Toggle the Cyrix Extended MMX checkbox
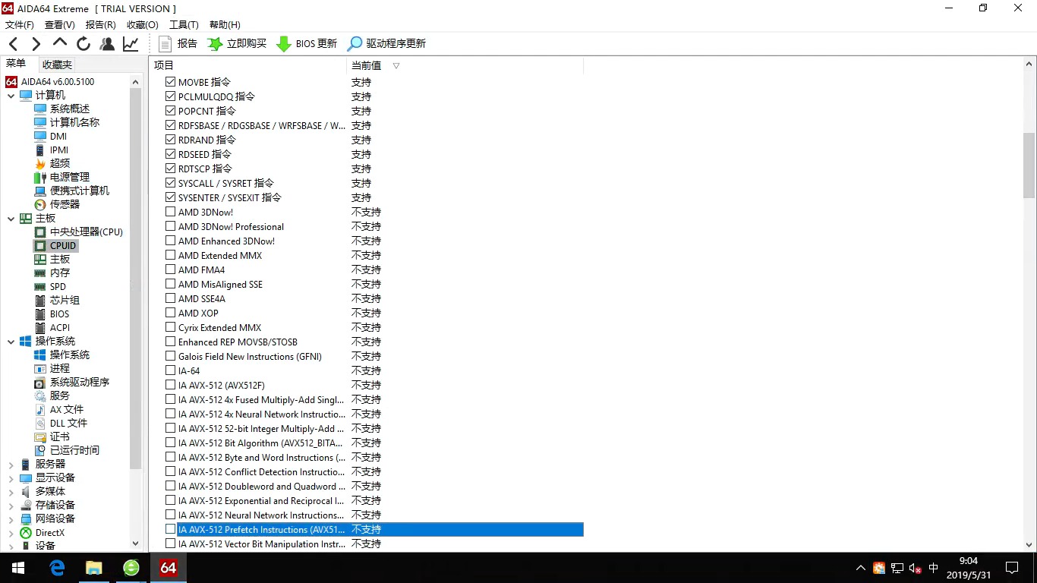Screen dimensions: 1037x583 coord(170,327)
